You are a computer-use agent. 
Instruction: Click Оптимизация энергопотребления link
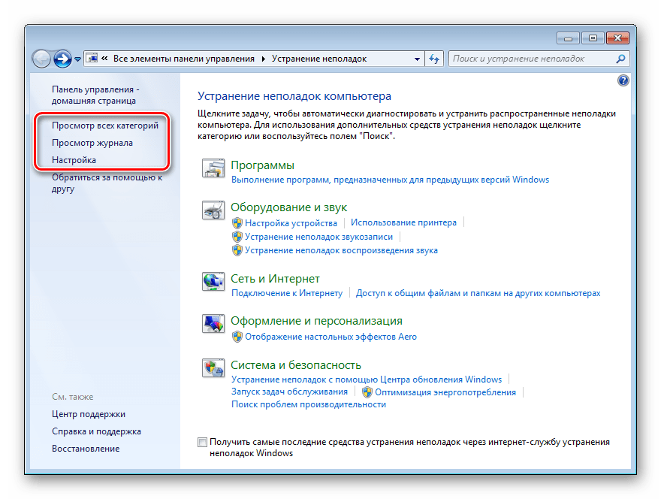pyautogui.click(x=445, y=392)
